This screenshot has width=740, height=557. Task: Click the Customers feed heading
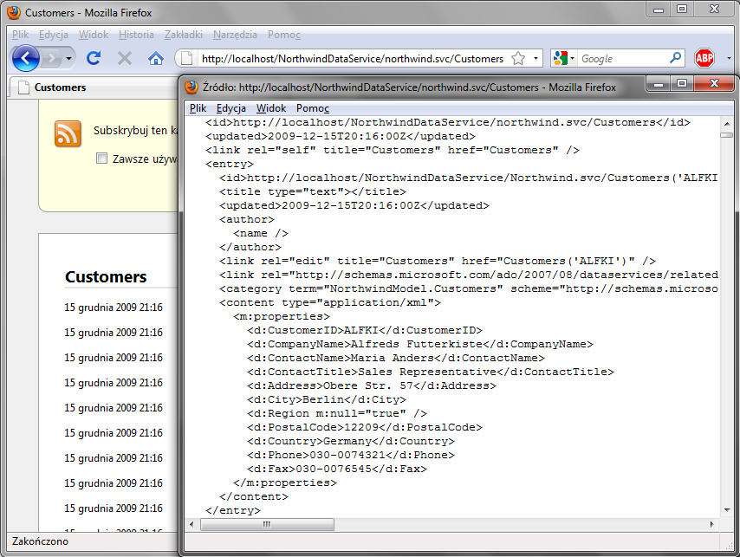[x=106, y=277]
